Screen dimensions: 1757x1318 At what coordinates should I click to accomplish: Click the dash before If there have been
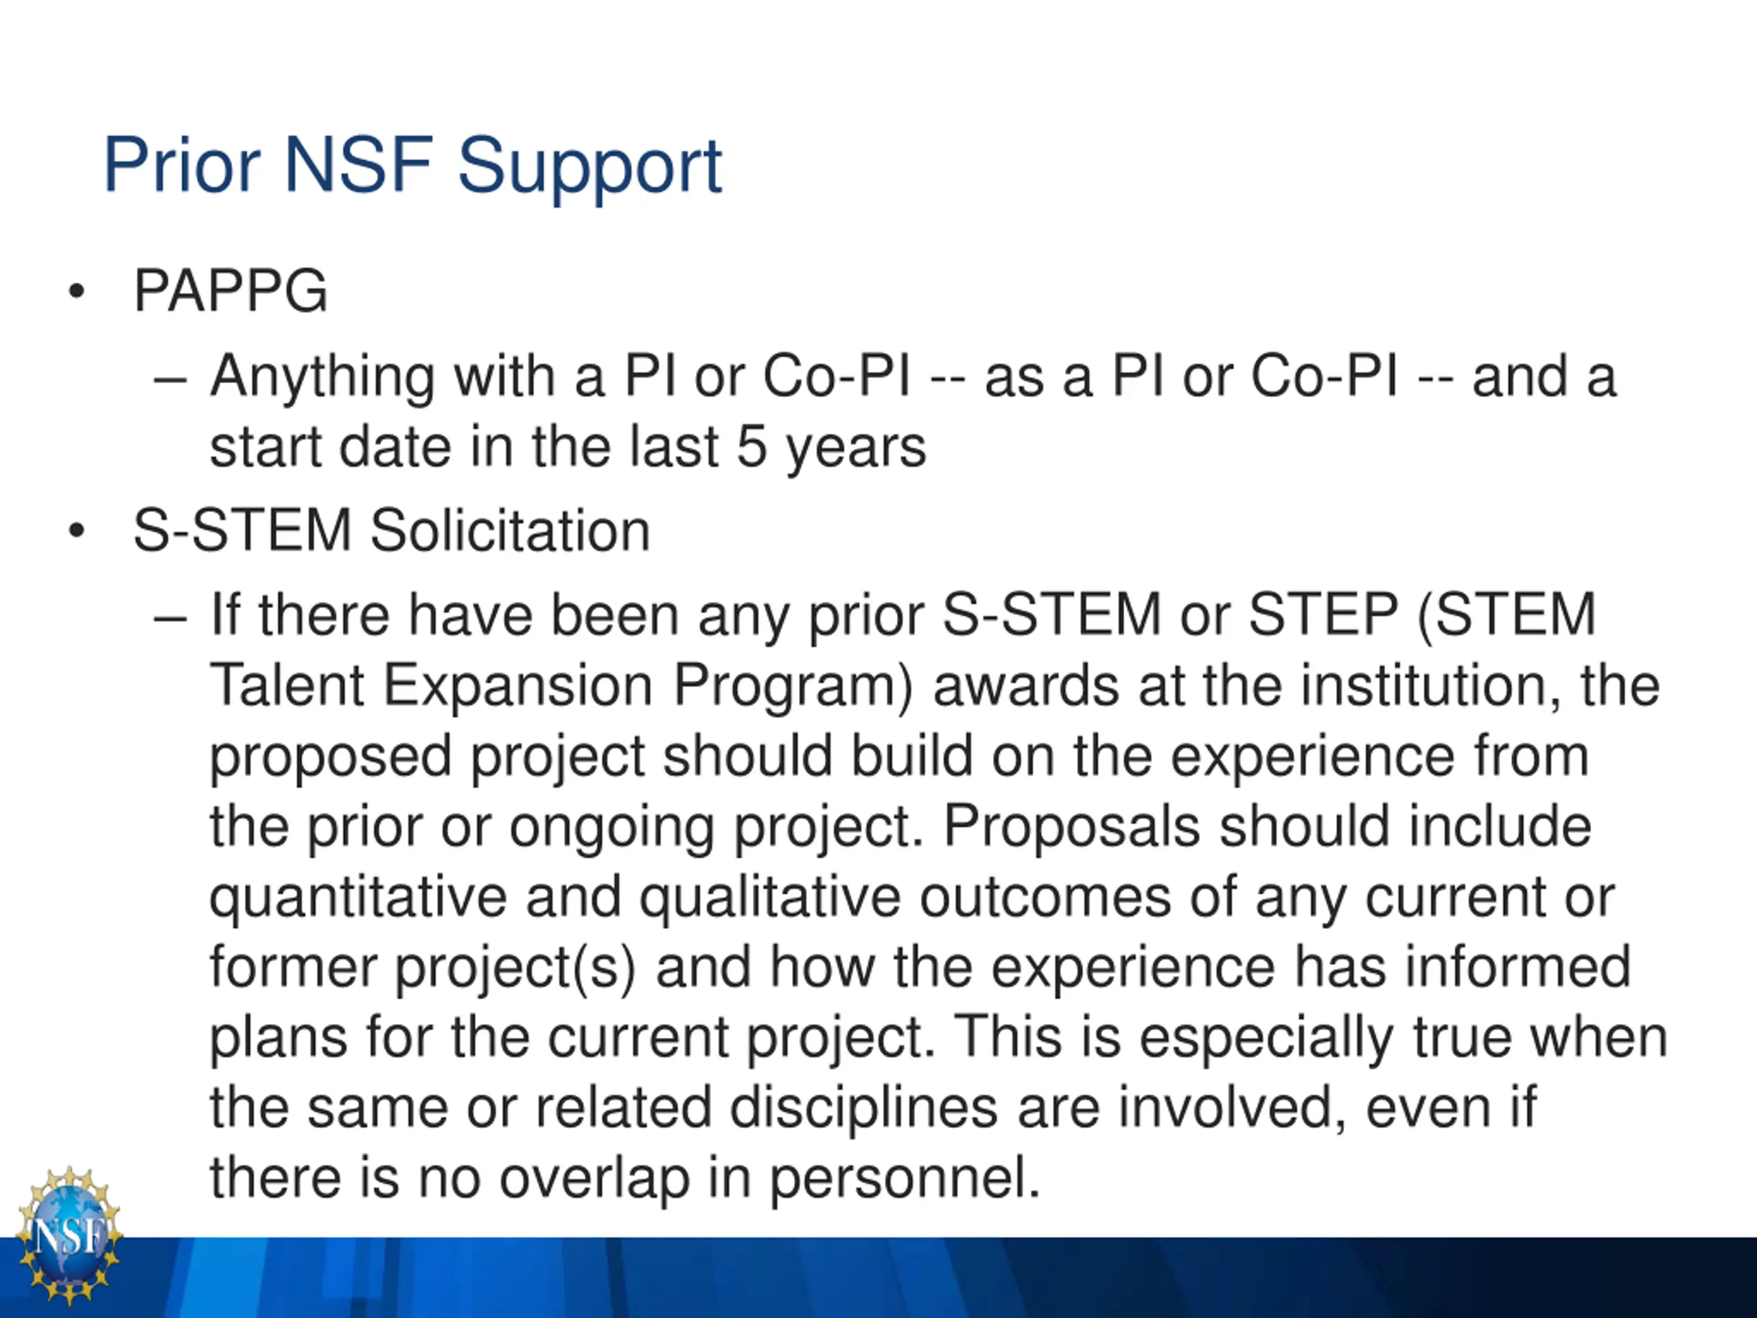point(171,620)
